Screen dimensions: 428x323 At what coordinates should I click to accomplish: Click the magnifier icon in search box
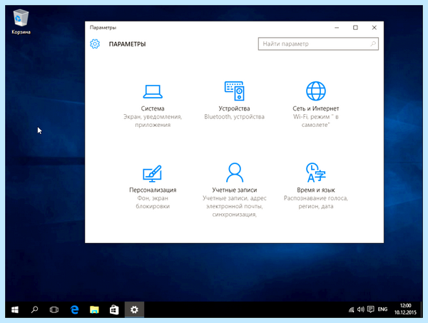point(373,43)
